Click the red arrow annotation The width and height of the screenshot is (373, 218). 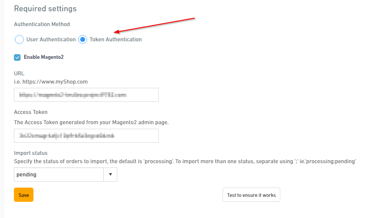point(154,25)
